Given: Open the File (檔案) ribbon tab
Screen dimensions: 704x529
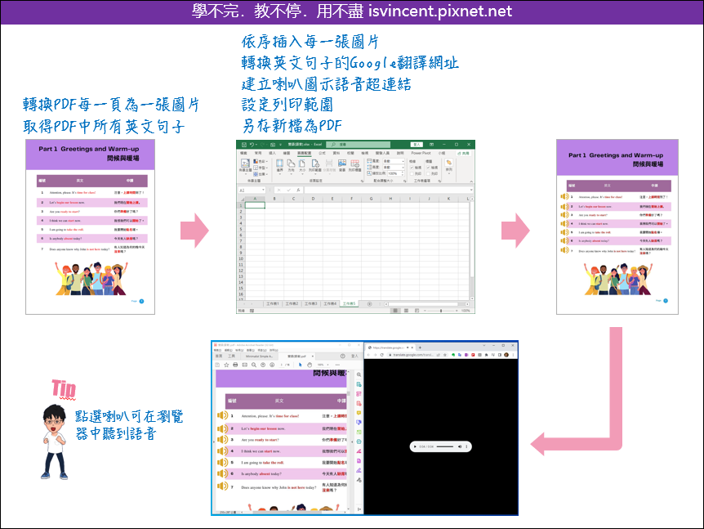Looking at the screenshot, I should click(x=243, y=153).
